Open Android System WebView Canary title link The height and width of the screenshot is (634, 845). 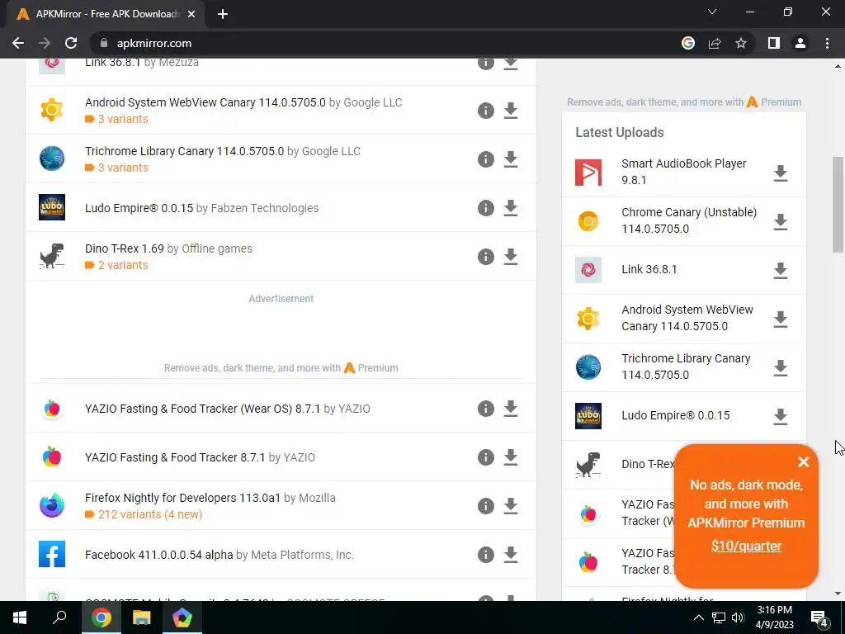(205, 102)
